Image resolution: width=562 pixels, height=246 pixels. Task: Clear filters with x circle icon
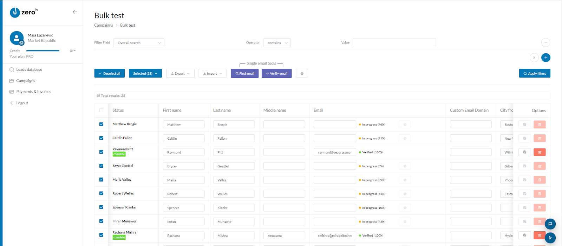point(534,58)
